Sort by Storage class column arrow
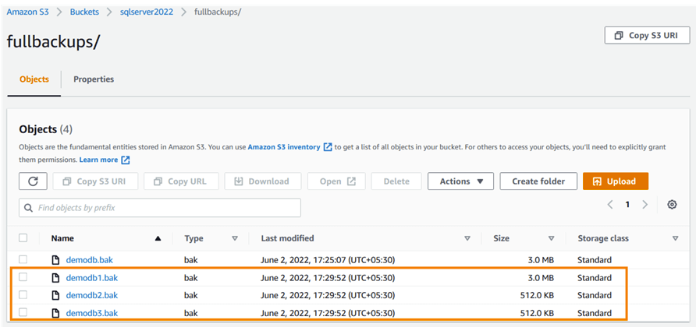 pyautogui.click(x=675, y=238)
